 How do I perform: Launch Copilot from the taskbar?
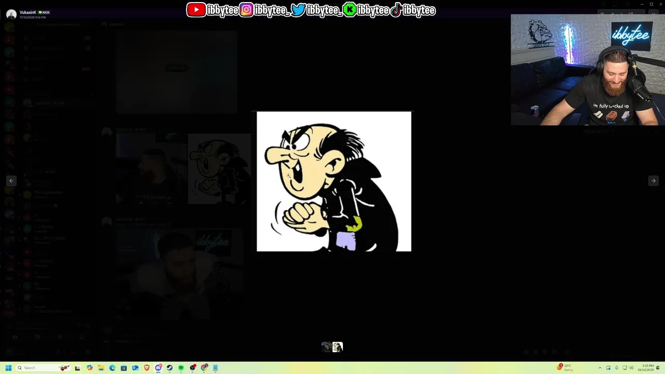pos(89,368)
